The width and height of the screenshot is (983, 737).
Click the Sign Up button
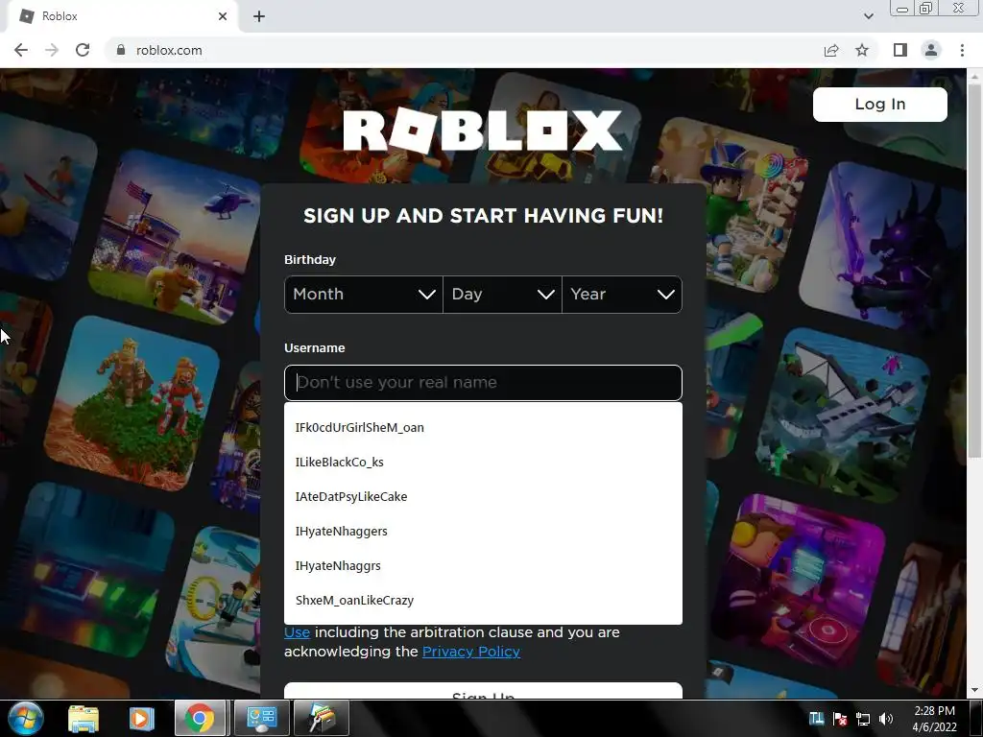pyautogui.click(x=483, y=691)
